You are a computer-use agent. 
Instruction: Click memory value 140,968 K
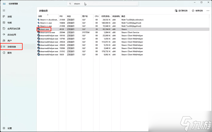point(106,23)
